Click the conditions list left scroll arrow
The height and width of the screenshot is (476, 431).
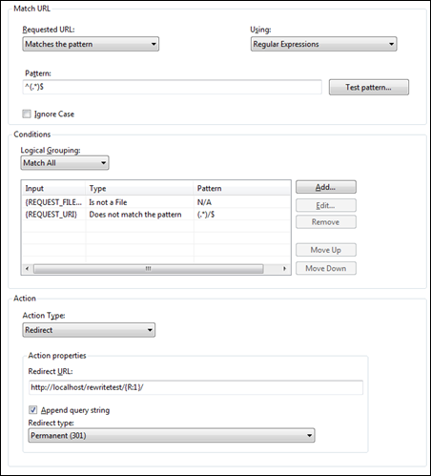[x=27, y=269]
